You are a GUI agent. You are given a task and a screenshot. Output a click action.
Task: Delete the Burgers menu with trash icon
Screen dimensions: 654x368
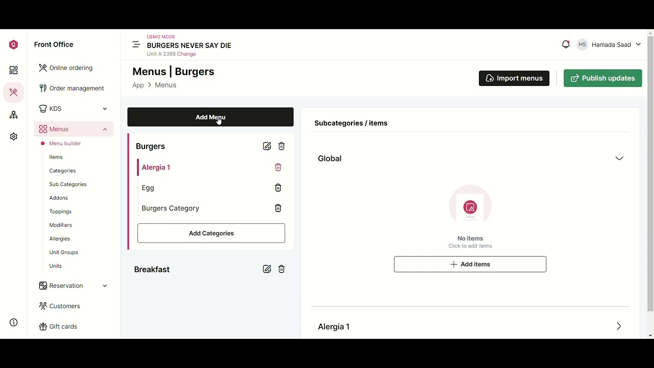tap(282, 146)
